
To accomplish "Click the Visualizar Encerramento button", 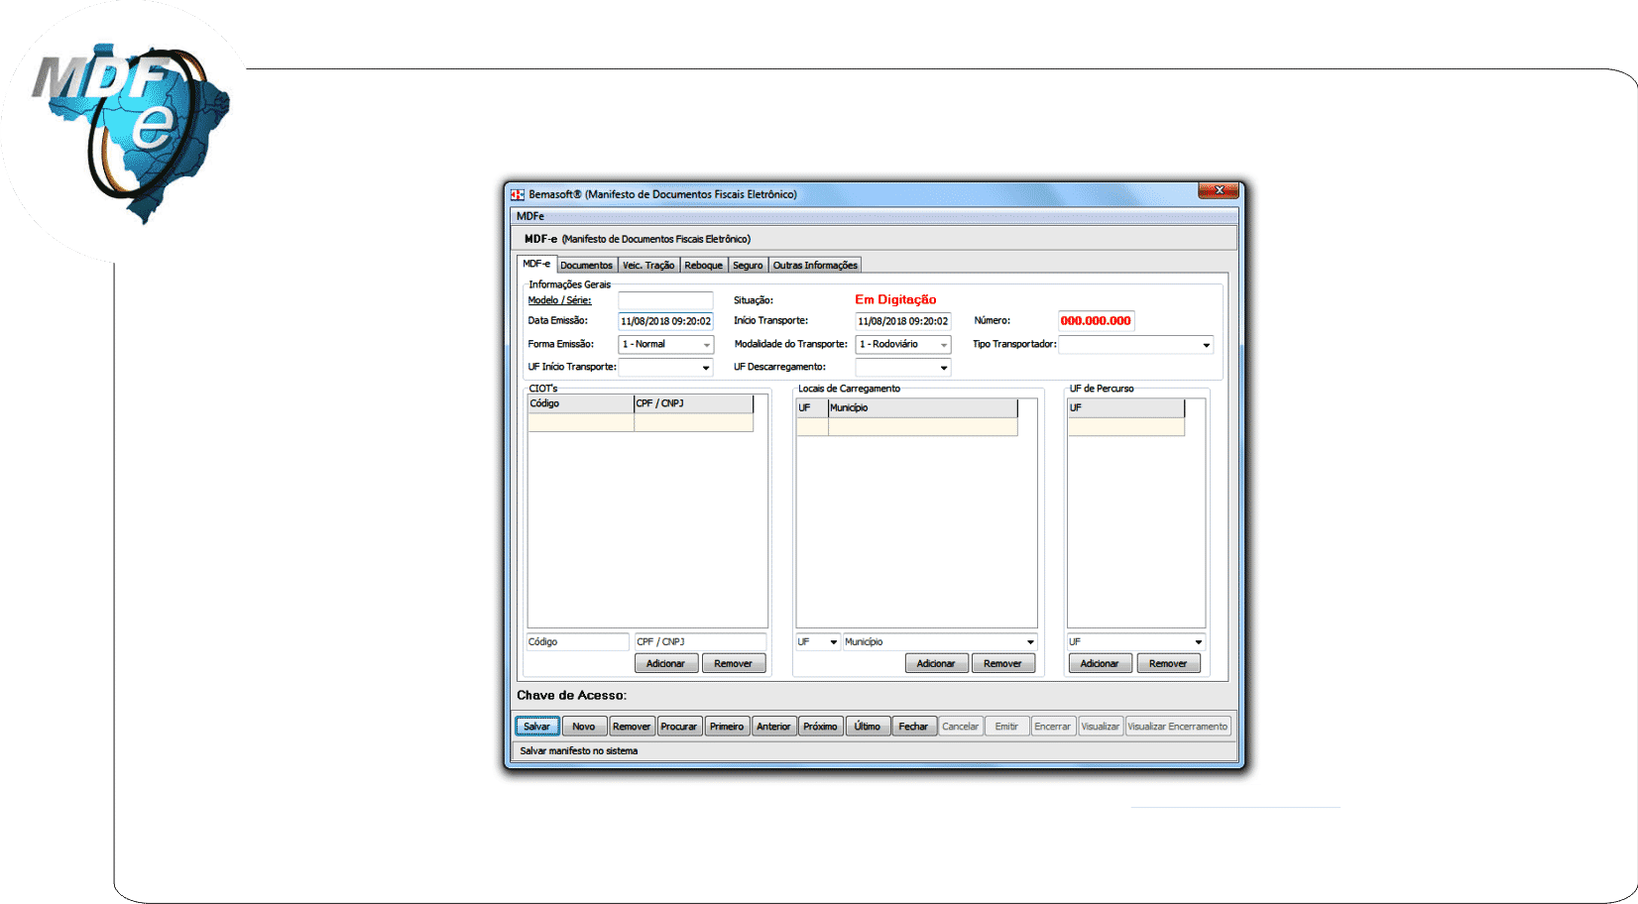I will pos(1178,727).
